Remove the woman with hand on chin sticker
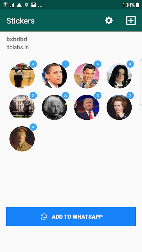The image size is (142, 252). (x=130, y=95)
